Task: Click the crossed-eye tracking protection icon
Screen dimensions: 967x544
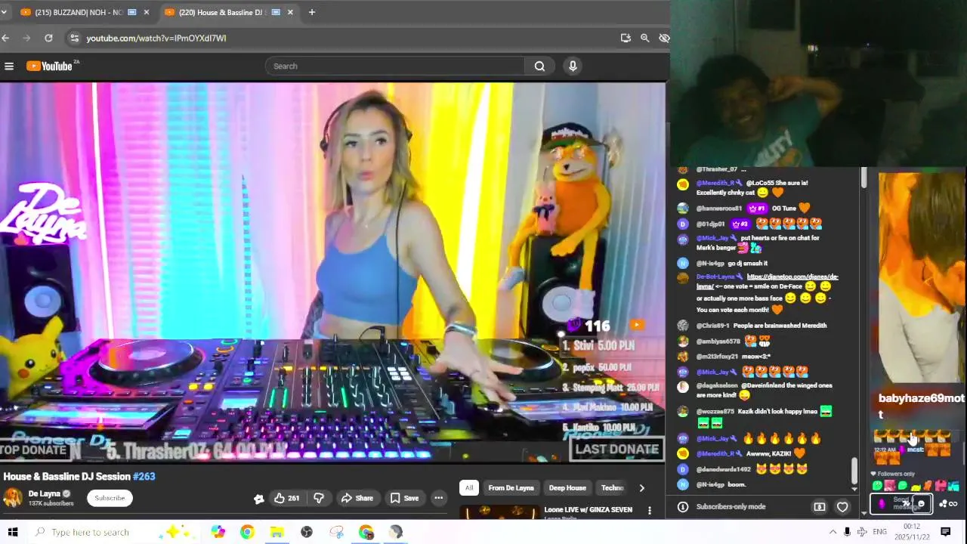Action: click(x=663, y=38)
